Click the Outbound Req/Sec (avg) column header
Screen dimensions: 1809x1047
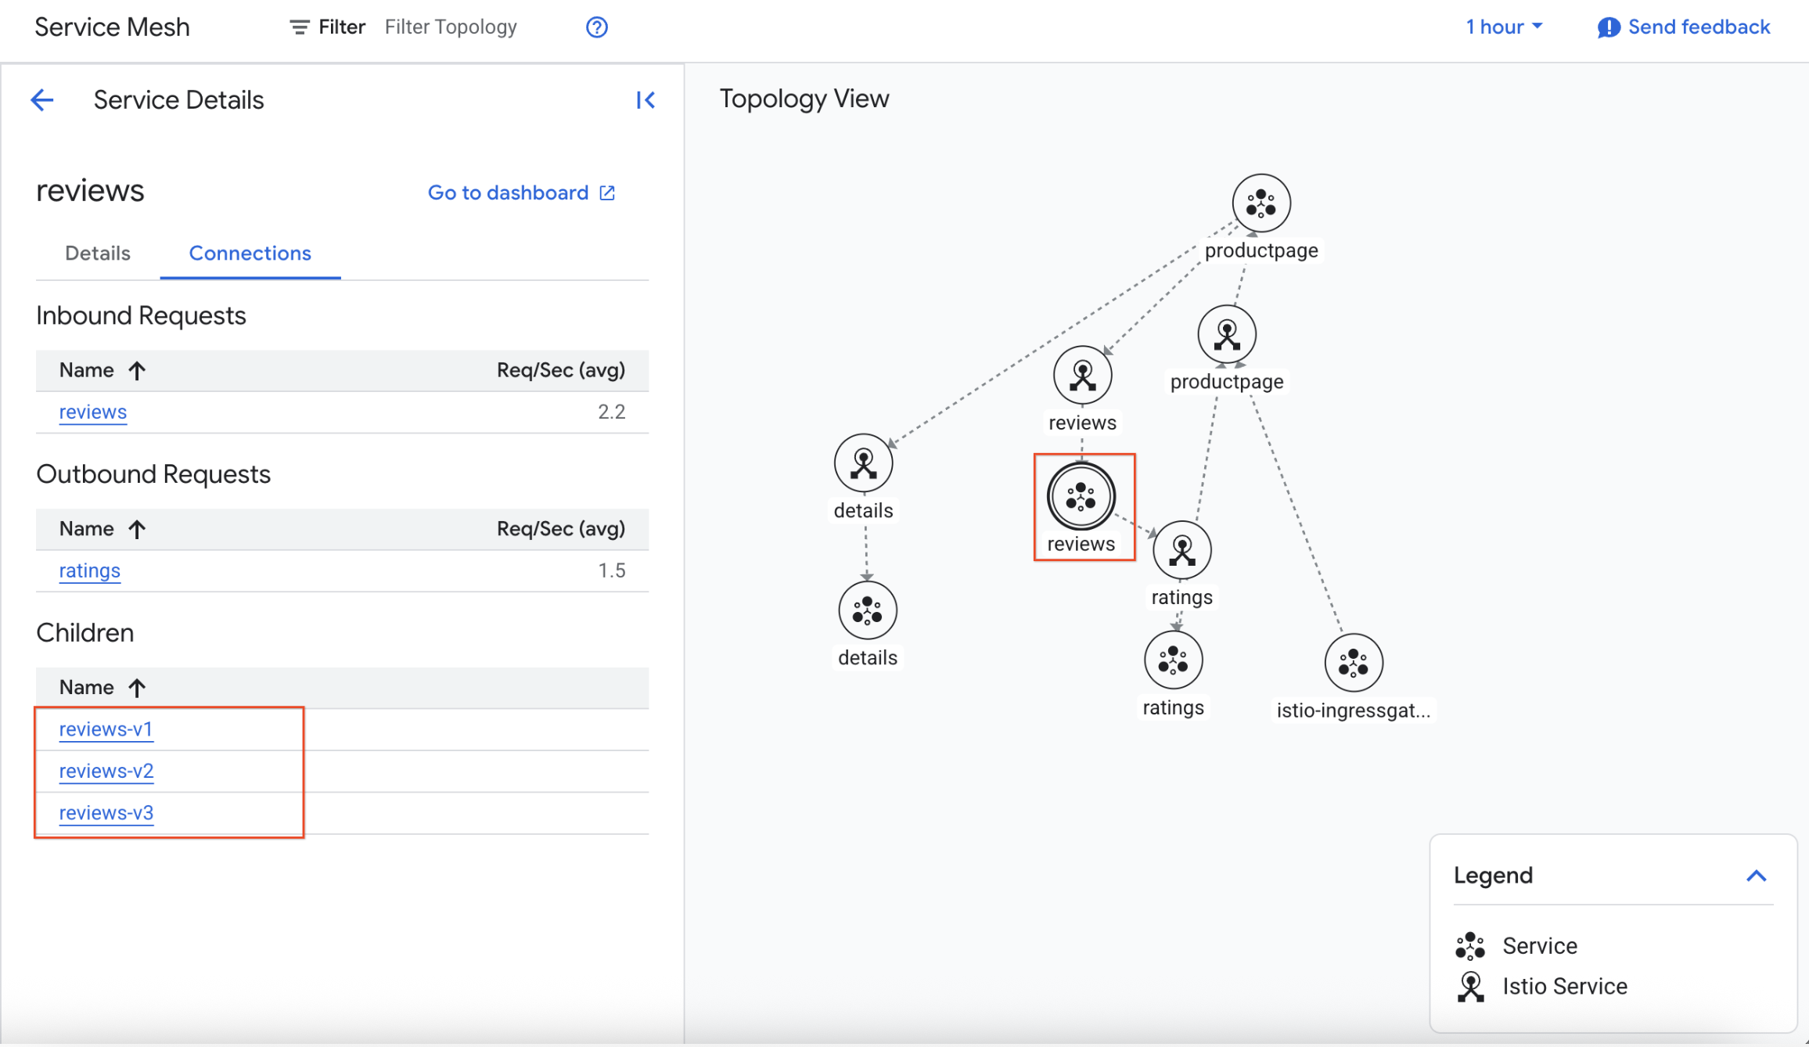[561, 530]
